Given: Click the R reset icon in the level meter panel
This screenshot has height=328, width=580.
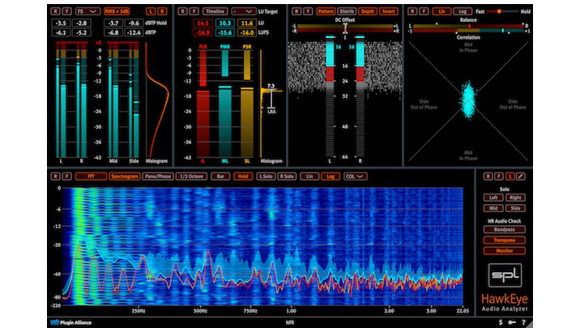Looking at the screenshot, I should (55, 12).
